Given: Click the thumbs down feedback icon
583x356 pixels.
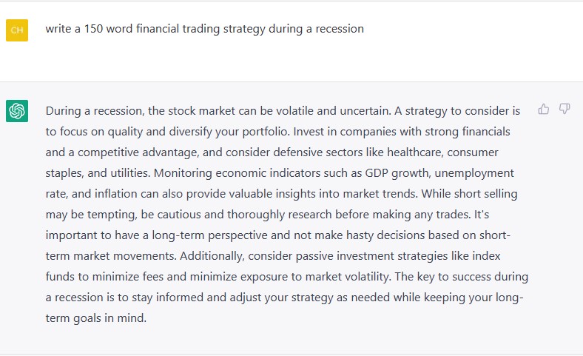Looking at the screenshot, I should pos(565,109).
